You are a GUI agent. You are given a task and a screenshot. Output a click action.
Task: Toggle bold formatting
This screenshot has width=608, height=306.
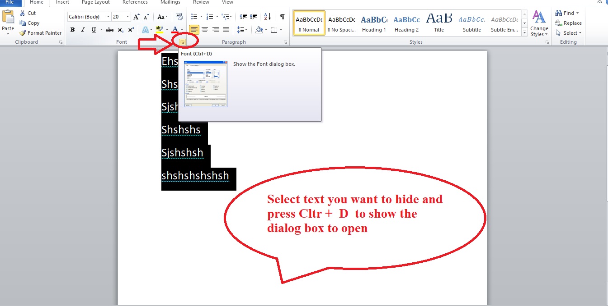[x=72, y=30]
